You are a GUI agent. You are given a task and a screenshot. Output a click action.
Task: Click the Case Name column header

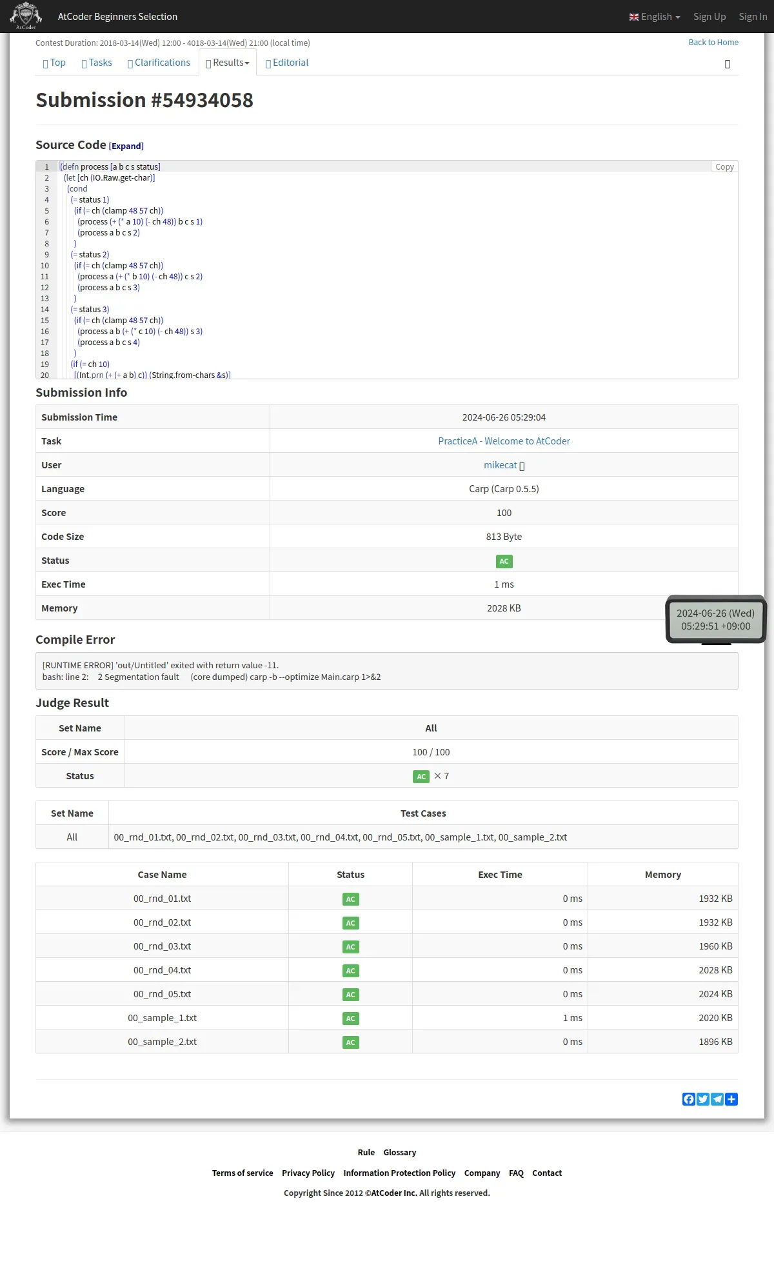[162, 875]
